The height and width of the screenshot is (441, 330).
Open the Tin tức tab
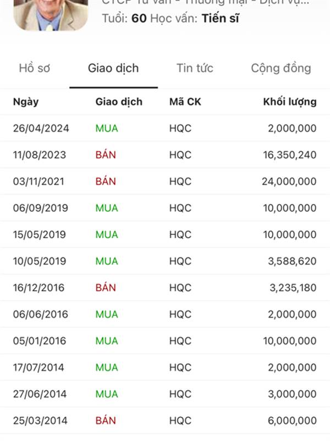[195, 68]
